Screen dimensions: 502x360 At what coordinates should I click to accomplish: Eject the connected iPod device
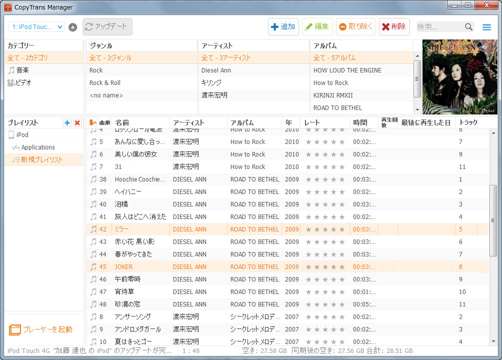click(72, 27)
